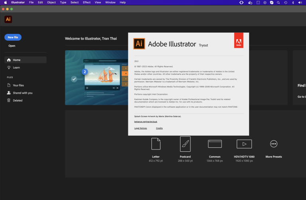Click the Ai logo in About dialog
This screenshot has width=306, height=200.
click(139, 44)
